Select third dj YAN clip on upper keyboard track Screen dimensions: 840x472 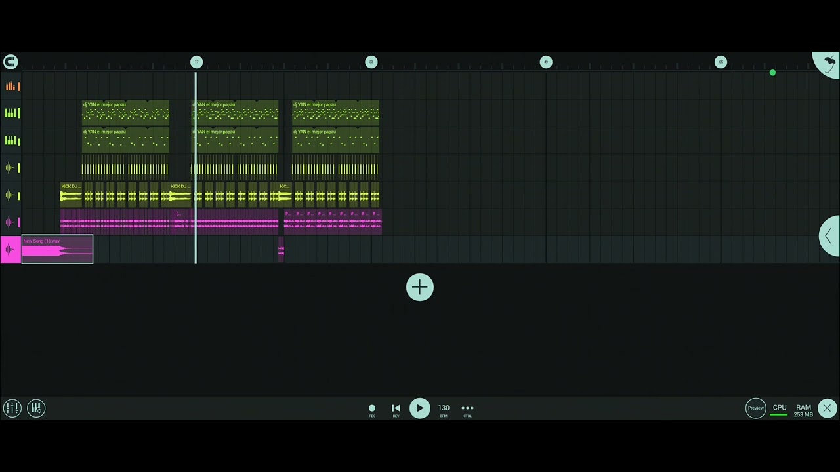coord(335,113)
